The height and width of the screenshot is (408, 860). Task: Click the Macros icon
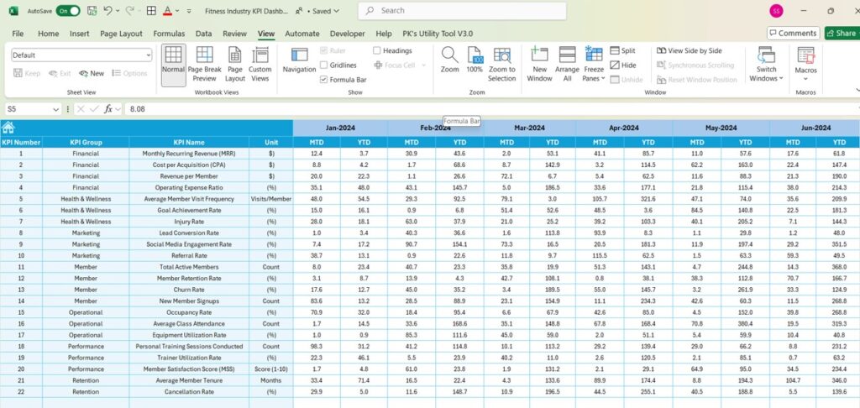[x=805, y=56]
